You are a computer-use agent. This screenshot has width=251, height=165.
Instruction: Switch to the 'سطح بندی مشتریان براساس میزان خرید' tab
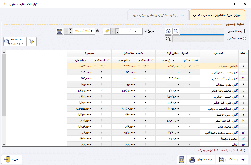(158, 15)
